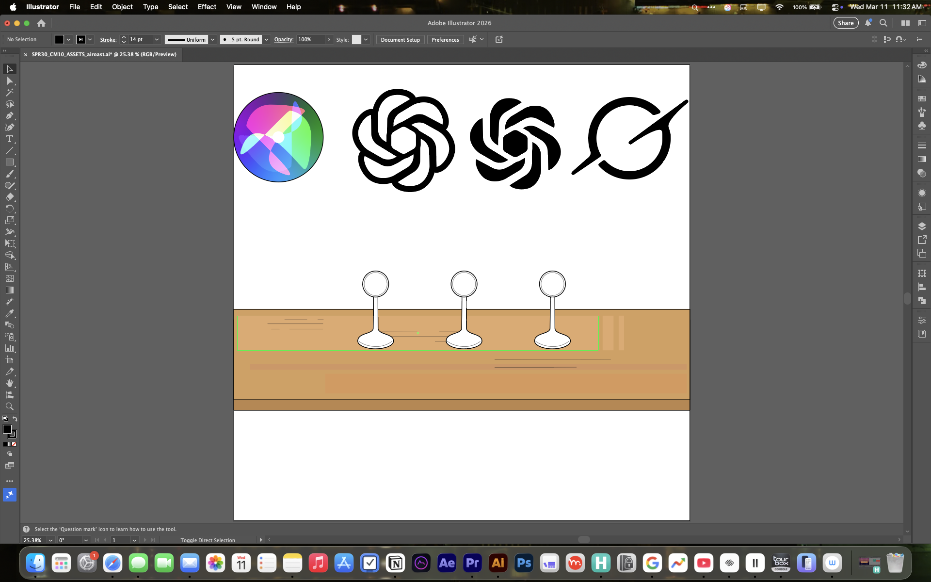Pick the Magic Wand tool
The height and width of the screenshot is (582, 931).
click(10, 93)
